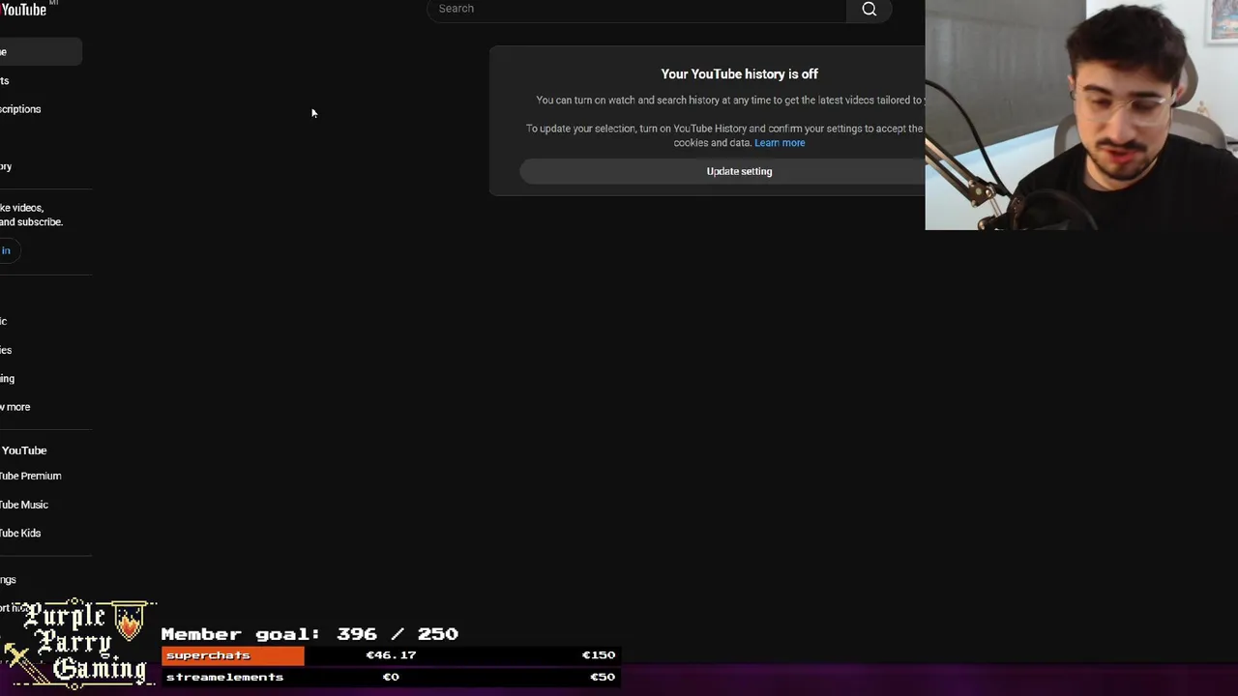The height and width of the screenshot is (696, 1238).
Task: Click the Update setting button
Action: 739,171
